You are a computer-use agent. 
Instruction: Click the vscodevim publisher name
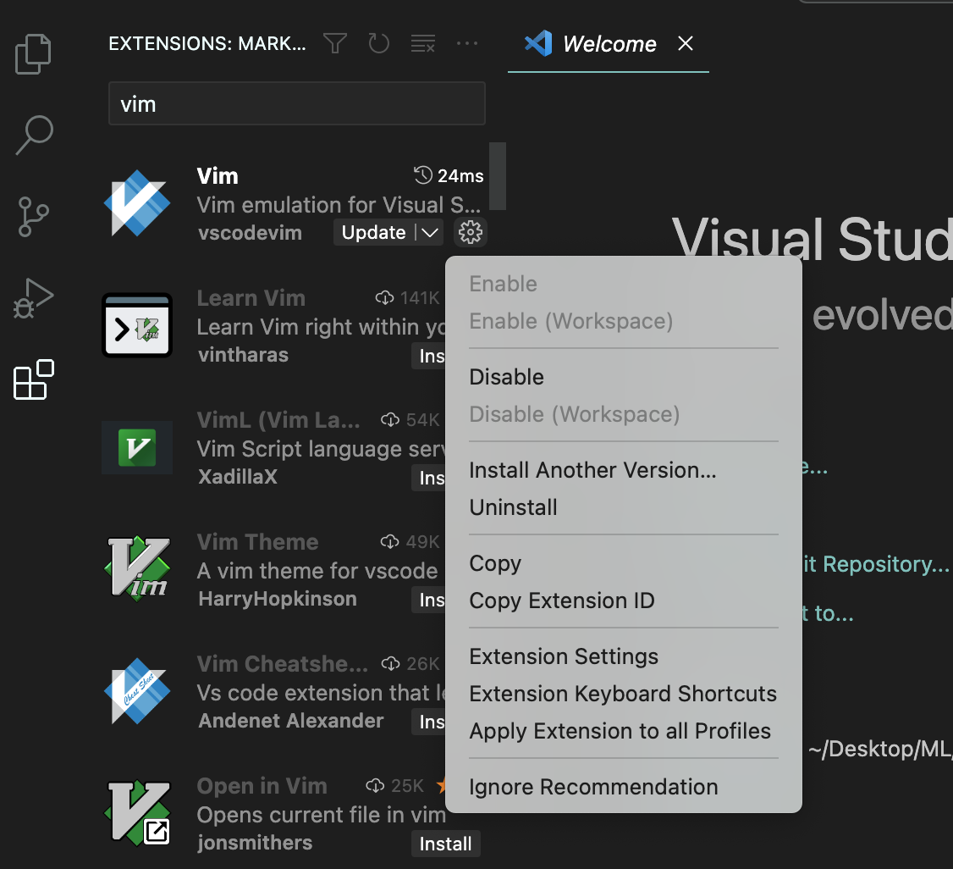(x=250, y=233)
